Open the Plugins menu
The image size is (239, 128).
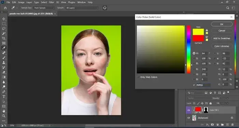[x=72, y=2]
